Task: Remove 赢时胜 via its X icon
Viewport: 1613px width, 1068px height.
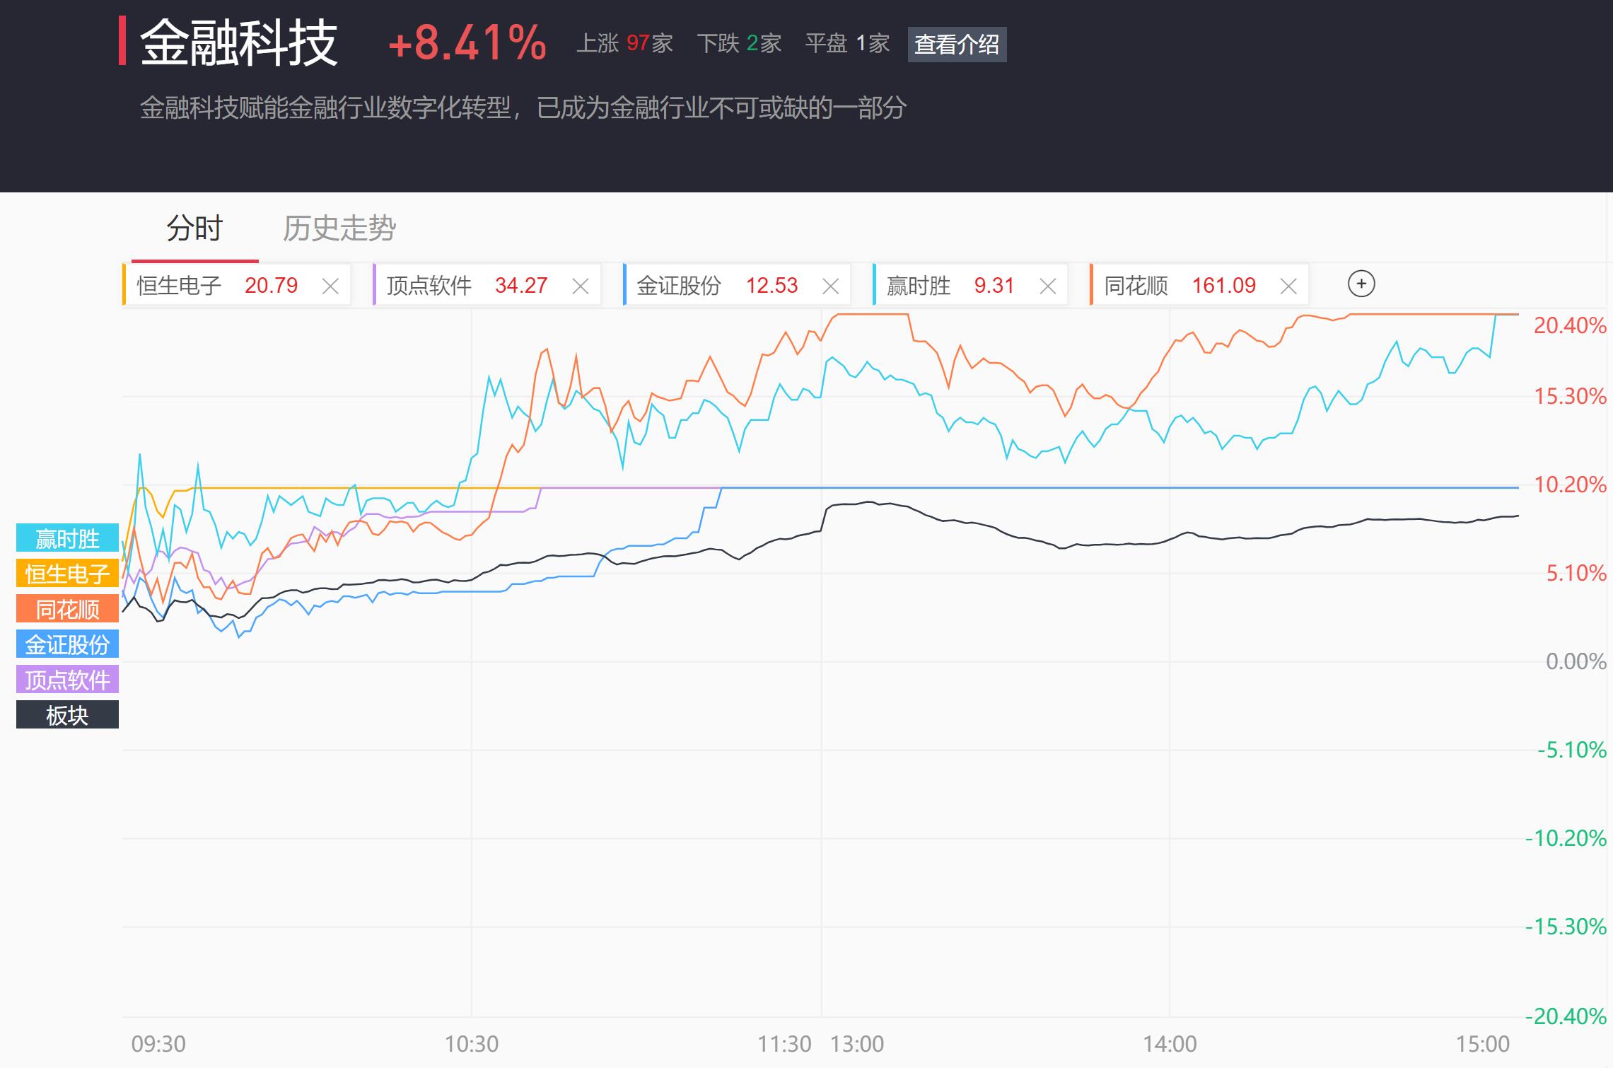Action: (1048, 286)
